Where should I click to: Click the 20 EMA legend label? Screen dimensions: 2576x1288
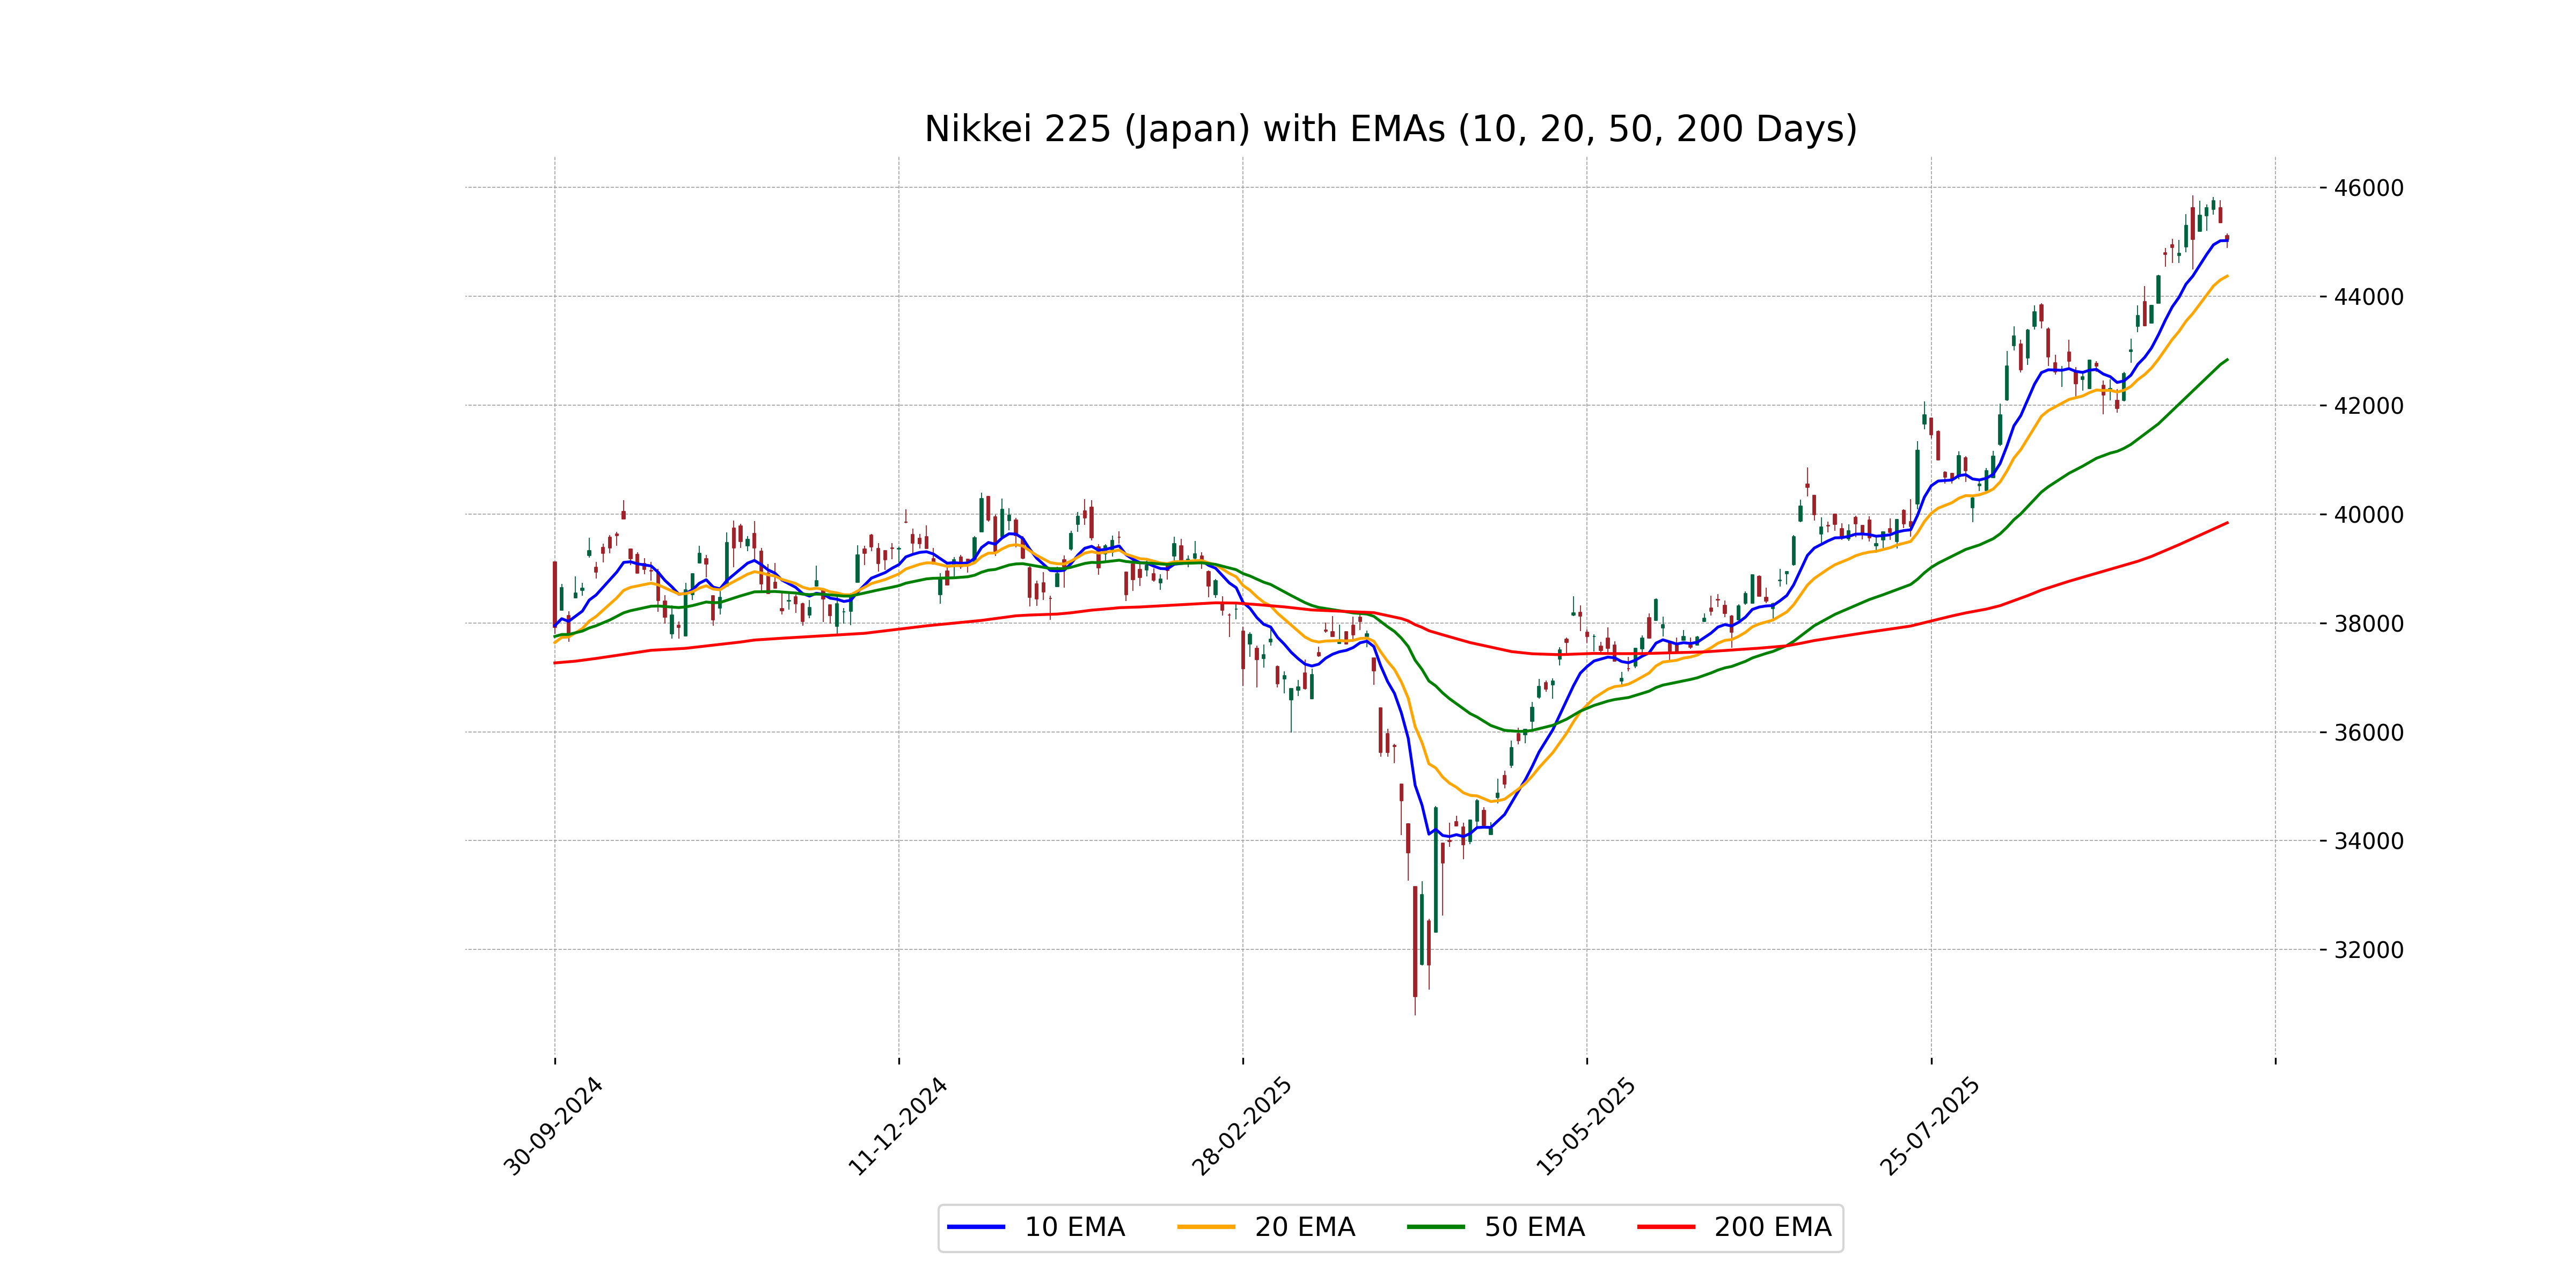(x=1304, y=1227)
